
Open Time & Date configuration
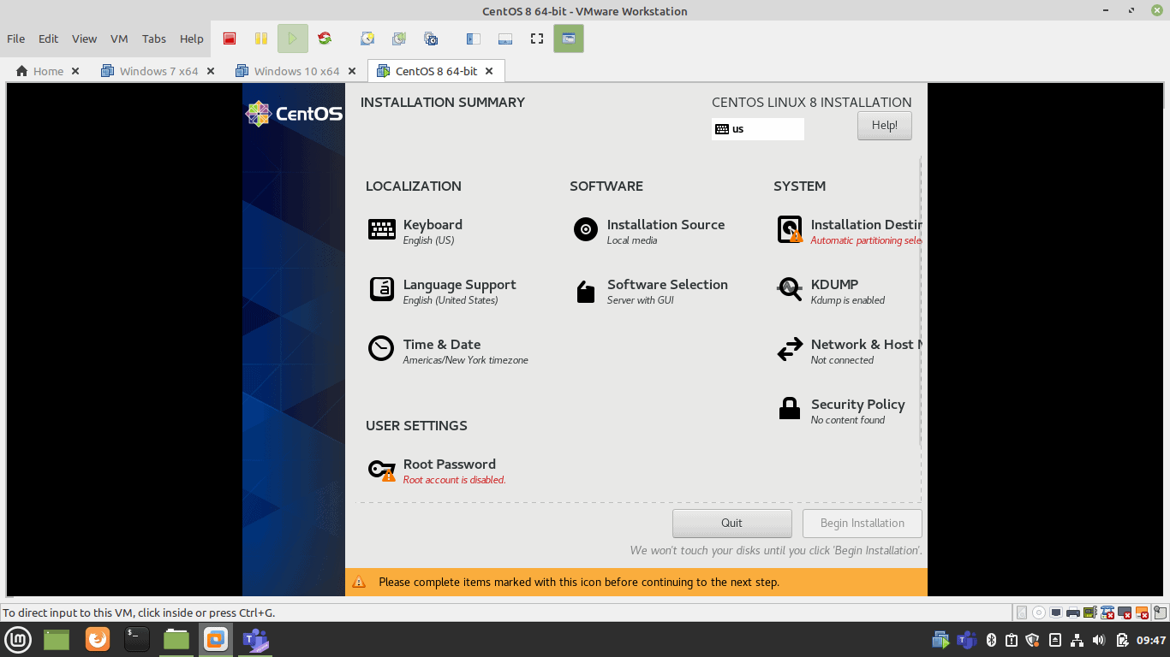448,351
